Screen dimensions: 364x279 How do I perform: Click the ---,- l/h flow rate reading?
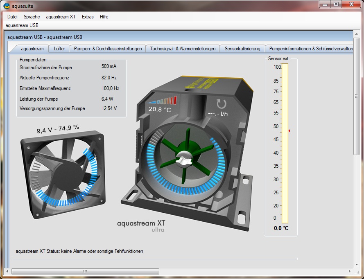(x=218, y=114)
